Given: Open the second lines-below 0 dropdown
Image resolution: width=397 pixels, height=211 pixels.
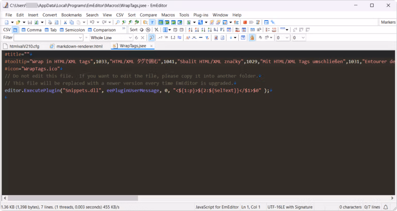Looking at the screenshot, I should [303, 38].
